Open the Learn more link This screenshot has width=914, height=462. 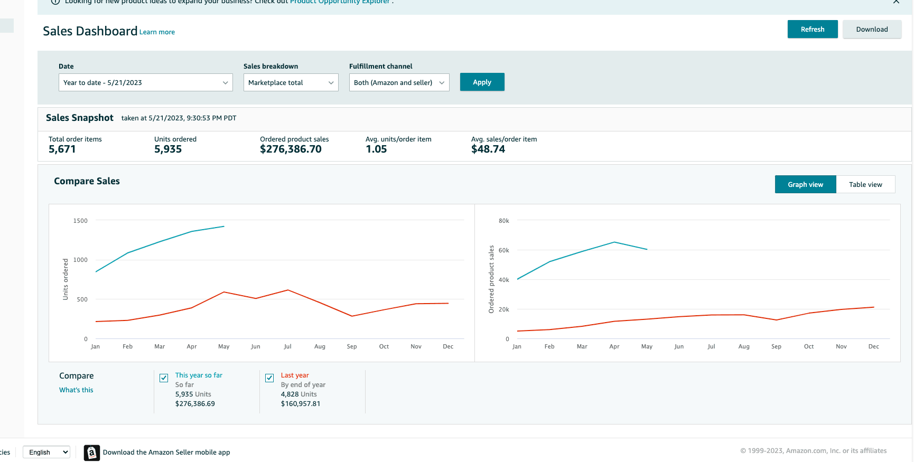pyautogui.click(x=157, y=32)
